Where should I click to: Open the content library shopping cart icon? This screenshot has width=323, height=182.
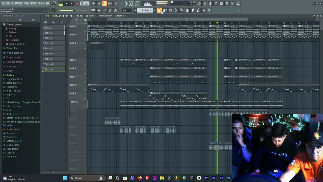coord(209,10)
